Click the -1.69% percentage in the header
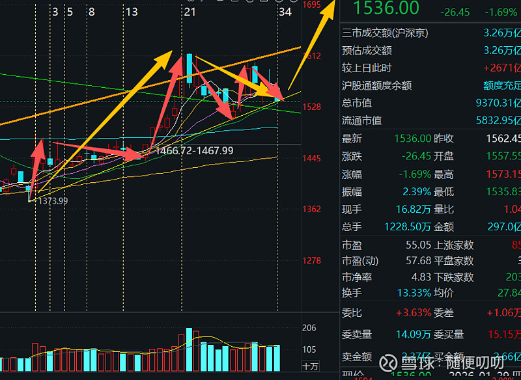Screen dimensions: 521x380 pos(500,12)
